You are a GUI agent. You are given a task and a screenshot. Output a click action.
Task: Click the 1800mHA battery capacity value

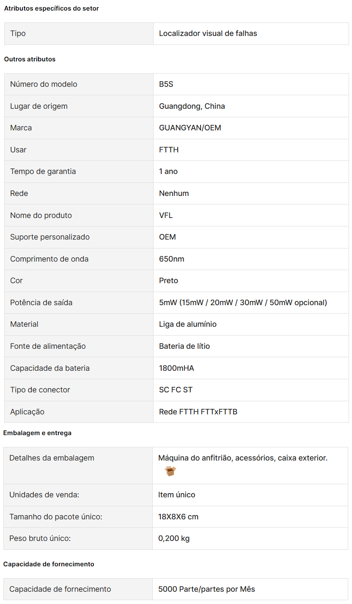tap(176, 368)
